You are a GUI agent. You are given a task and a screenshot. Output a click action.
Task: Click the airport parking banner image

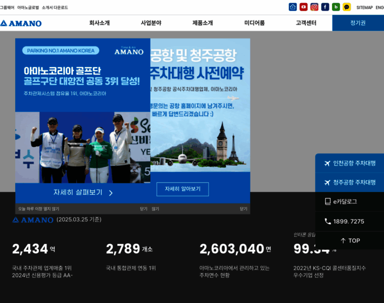(200, 105)
